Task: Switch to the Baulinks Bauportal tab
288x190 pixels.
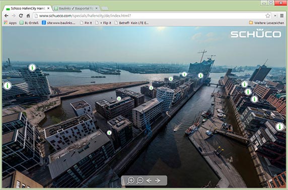Action: (74, 8)
